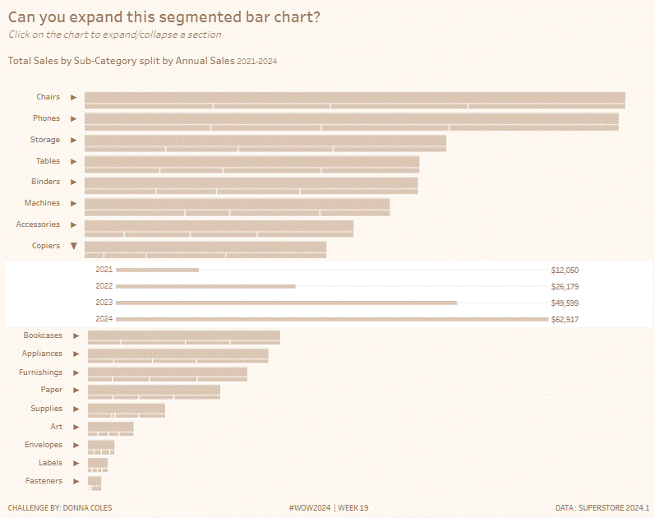Viewport: 655px width, 518px height.
Task: Toggle the Labels row arrow
Action: coord(76,464)
